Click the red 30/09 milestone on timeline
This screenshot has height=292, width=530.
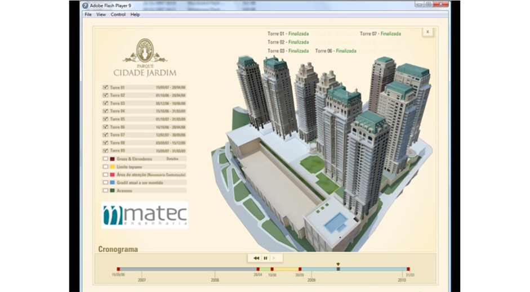click(x=300, y=269)
